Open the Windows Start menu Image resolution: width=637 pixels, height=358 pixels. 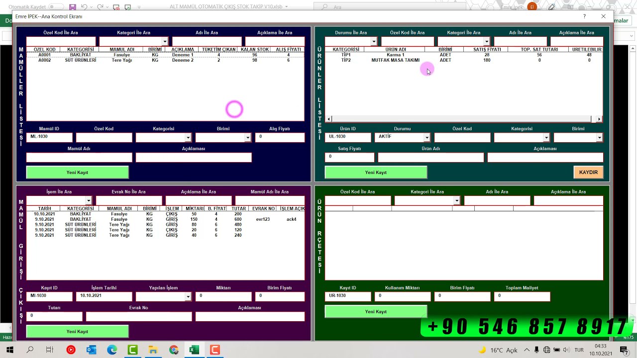9,350
